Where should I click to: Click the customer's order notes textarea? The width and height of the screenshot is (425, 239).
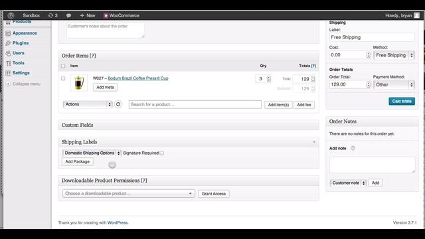[106, 30]
